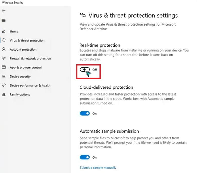Screen dimensions: 201x173
Task: Click the back arrow icon
Action: pos(4,11)
